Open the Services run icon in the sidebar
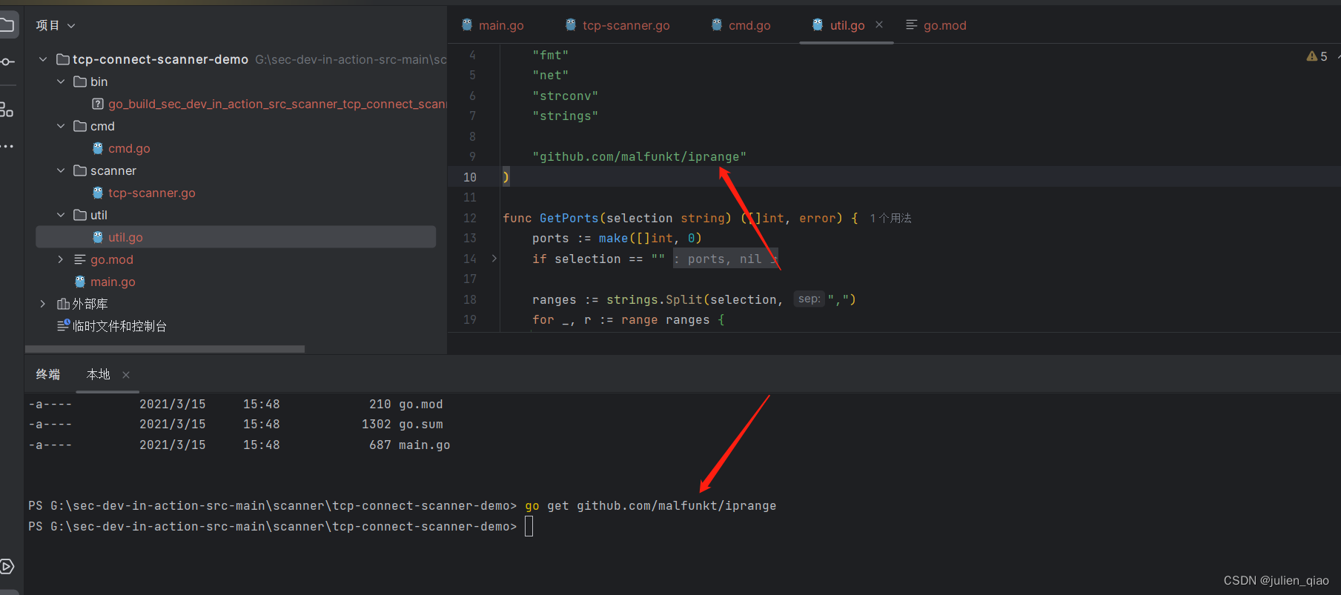The height and width of the screenshot is (595, 1341). (7, 567)
